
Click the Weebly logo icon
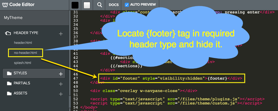click(5, 5)
